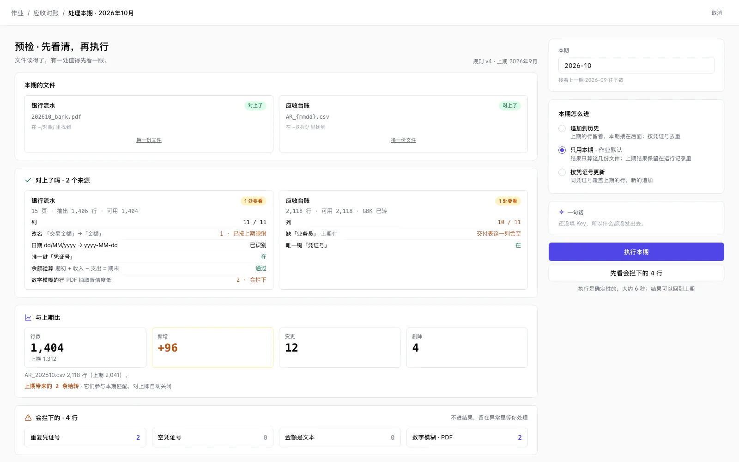Click the 对上了 badge on 银行流水 file

pyautogui.click(x=255, y=106)
